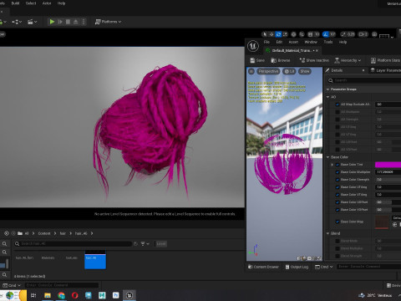This screenshot has height=301, width=401.
Task: Open the Show menu in preview viewport
Action: click(x=305, y=71)
